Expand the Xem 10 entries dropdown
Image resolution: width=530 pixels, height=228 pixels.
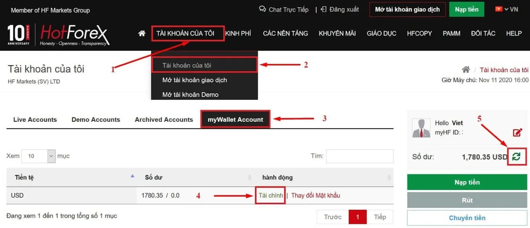(38, 156)
